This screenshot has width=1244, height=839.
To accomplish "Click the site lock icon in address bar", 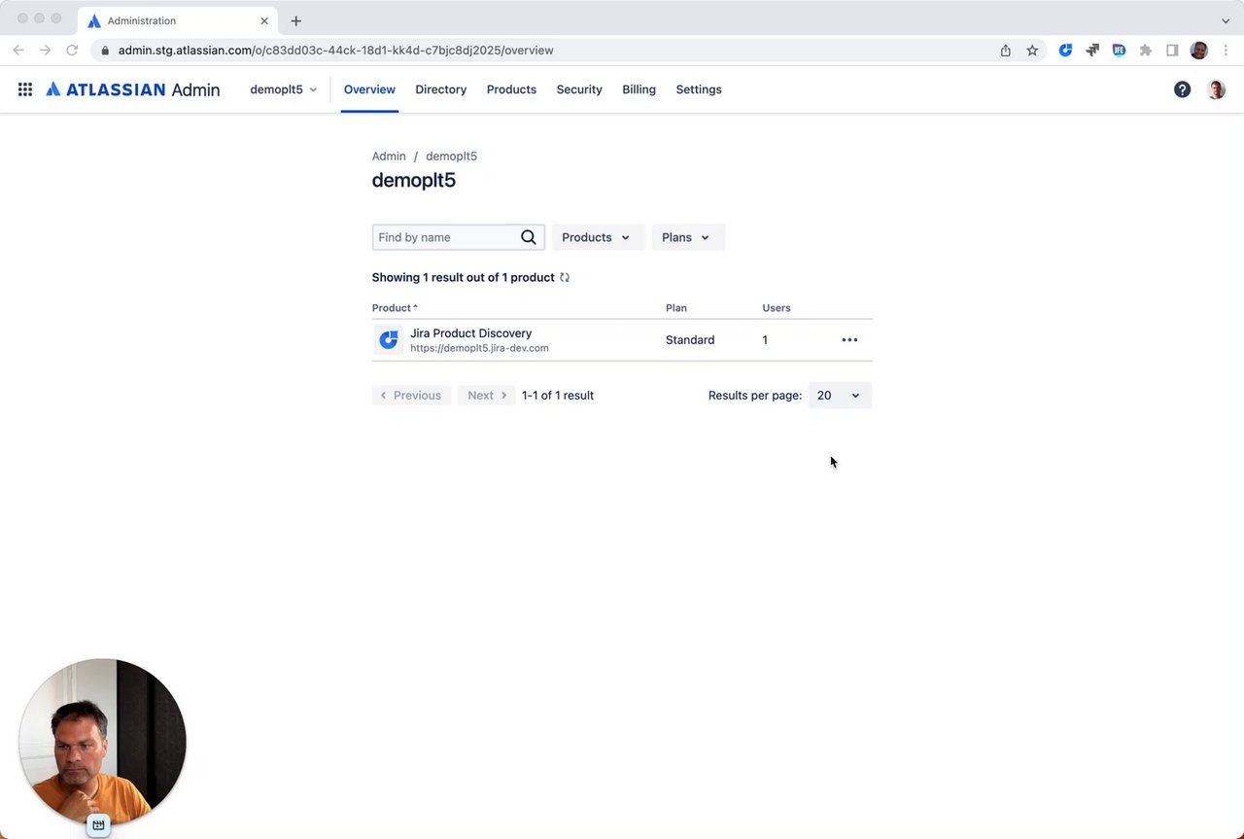I will point(105,50).
